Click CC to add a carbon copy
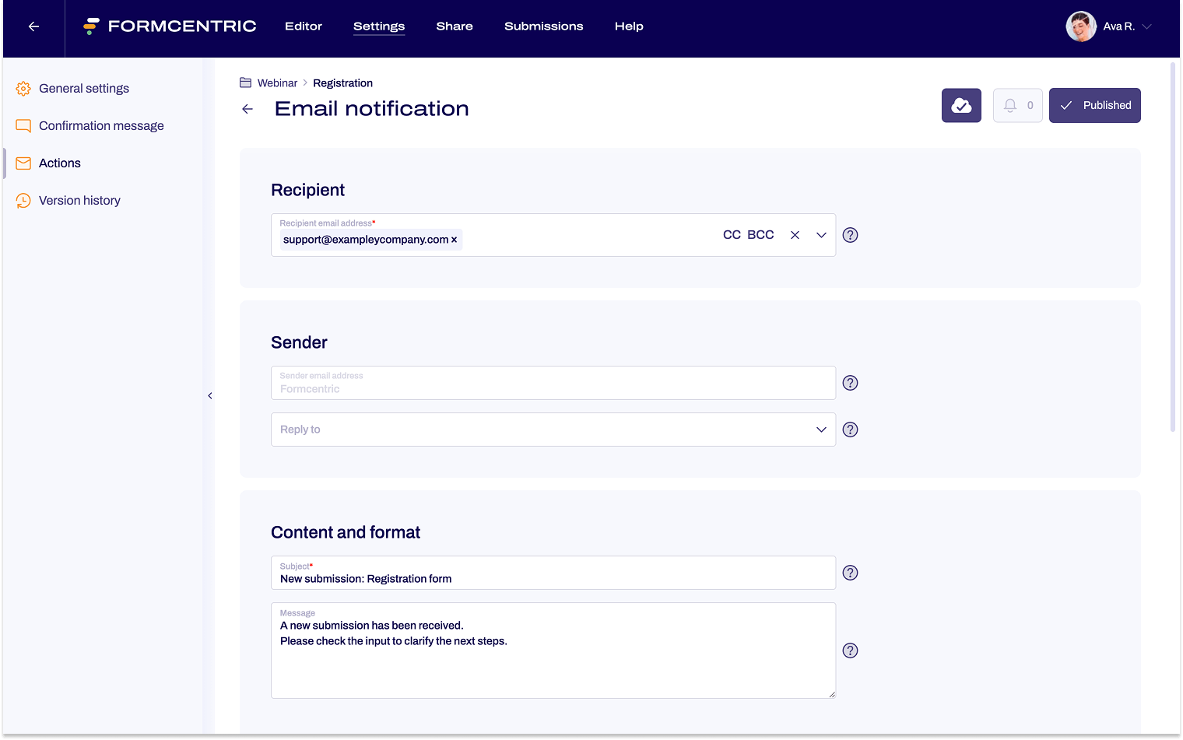This screenshot has height=740, width=1183. click(x=731, y=234)
